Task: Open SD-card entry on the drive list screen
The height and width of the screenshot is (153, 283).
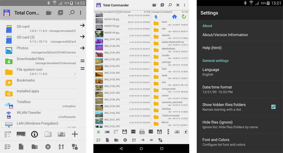Action: (39, 29)
